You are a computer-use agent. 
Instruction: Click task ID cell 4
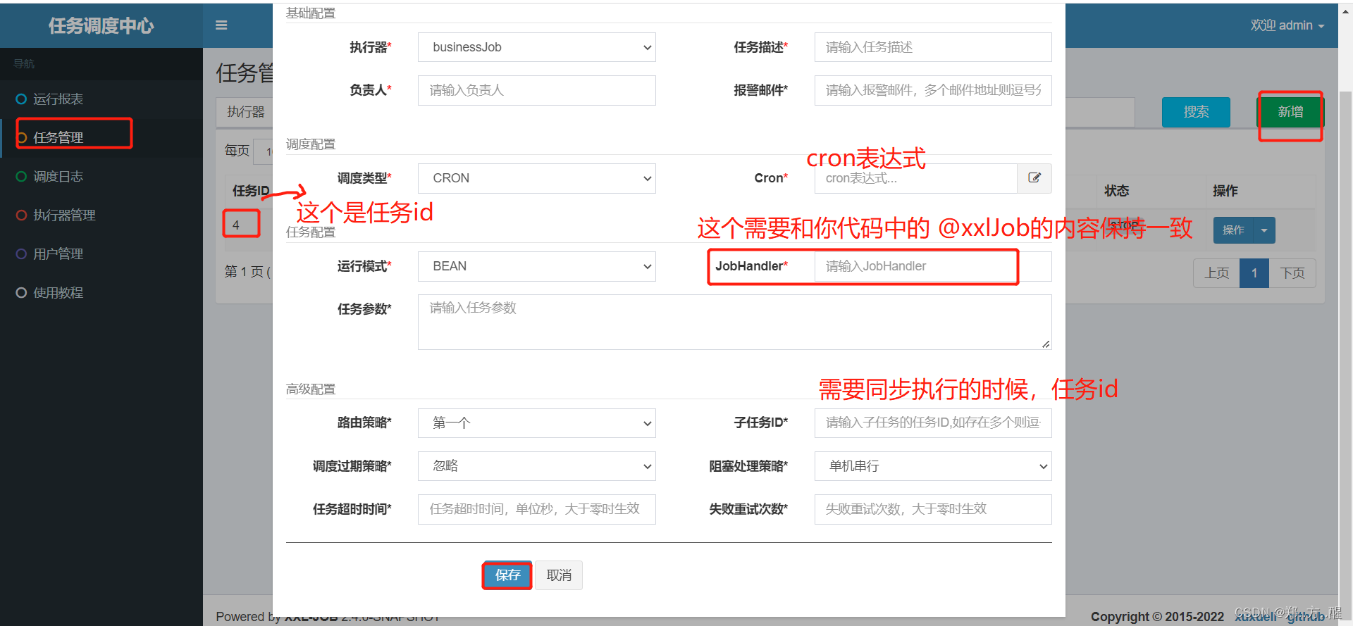236,225
